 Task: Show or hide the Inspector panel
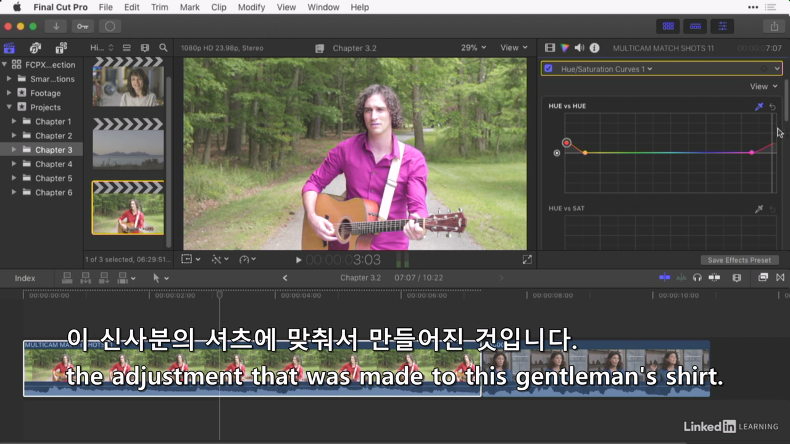click(x=722, y=27)
